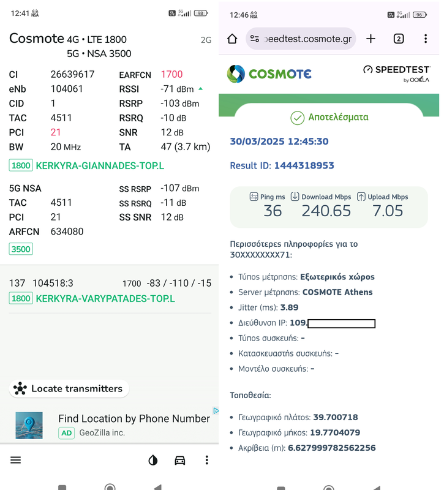Select the eNb value 104061
This screenshot has height=490, width=444.
pos(67,89)
